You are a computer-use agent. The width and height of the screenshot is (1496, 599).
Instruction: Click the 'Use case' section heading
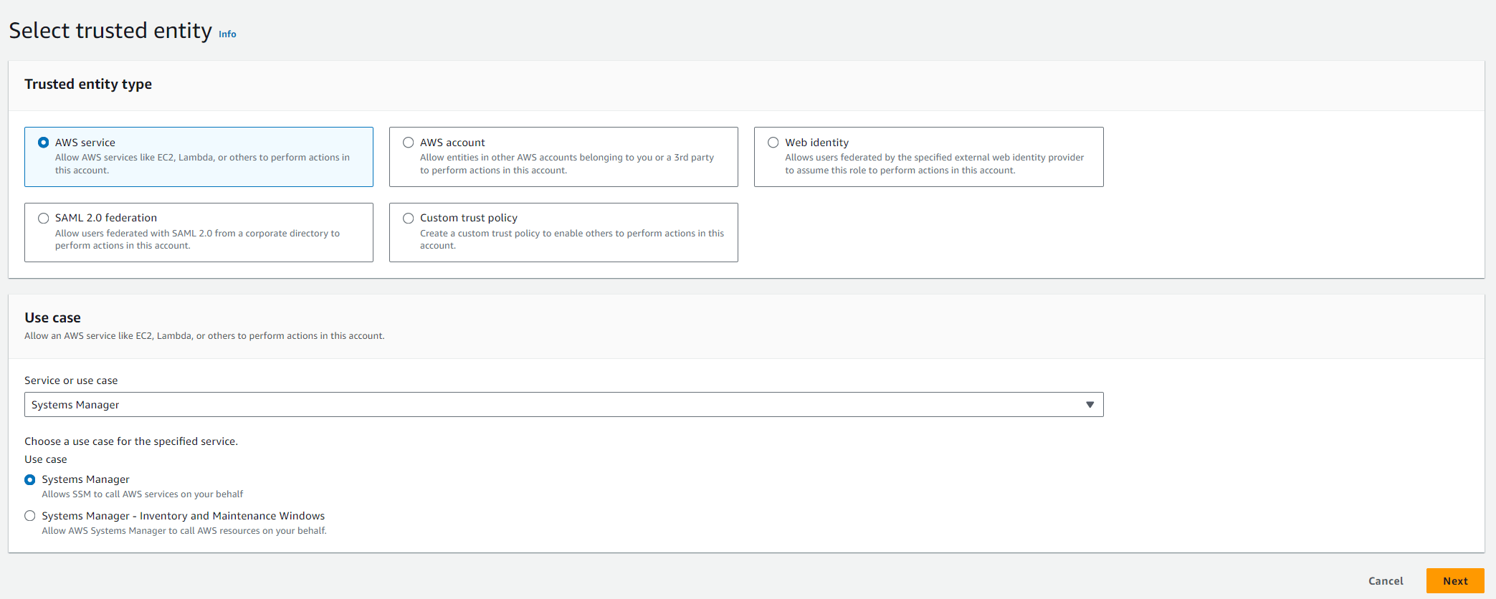[x=52, y=317]
